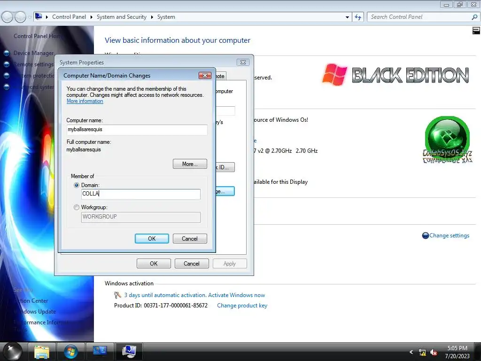Click the Windows Black Edition flag logo
The width and height of the screenshot is (481, 361).
tap(334, 75)
